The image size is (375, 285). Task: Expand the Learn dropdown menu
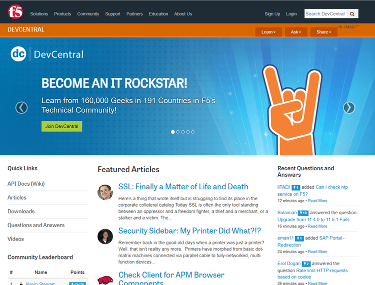[x=268, y=32]
